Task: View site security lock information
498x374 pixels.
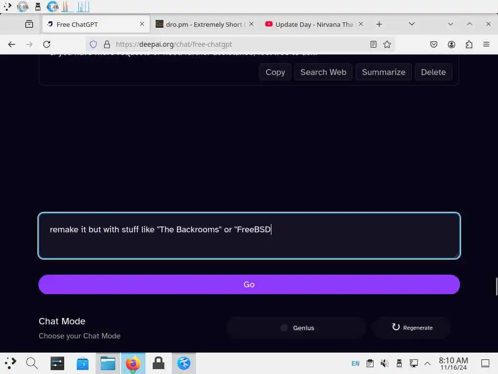Action: point(107,44)
